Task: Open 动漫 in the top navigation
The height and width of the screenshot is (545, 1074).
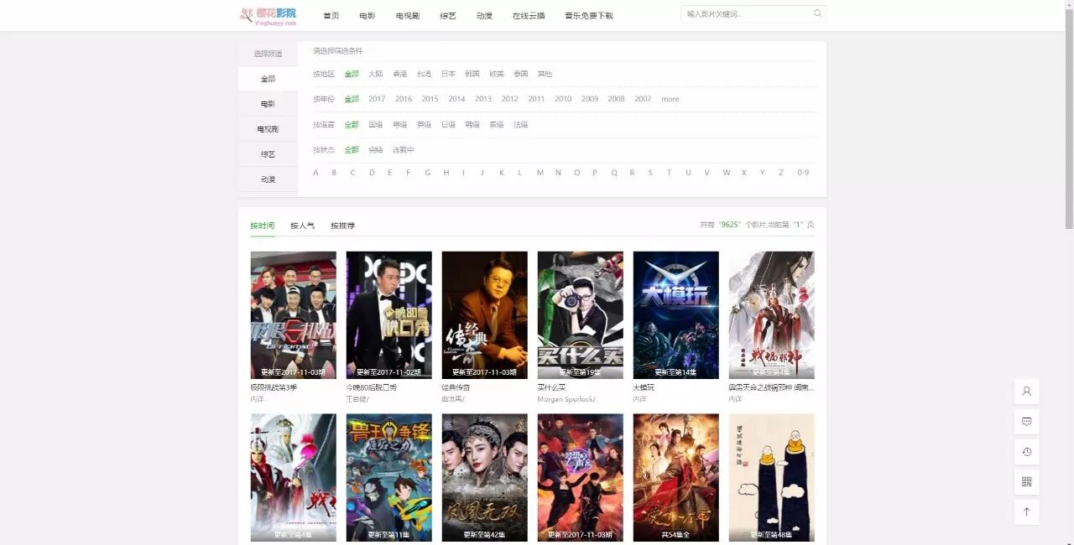Action: [484, 15]
